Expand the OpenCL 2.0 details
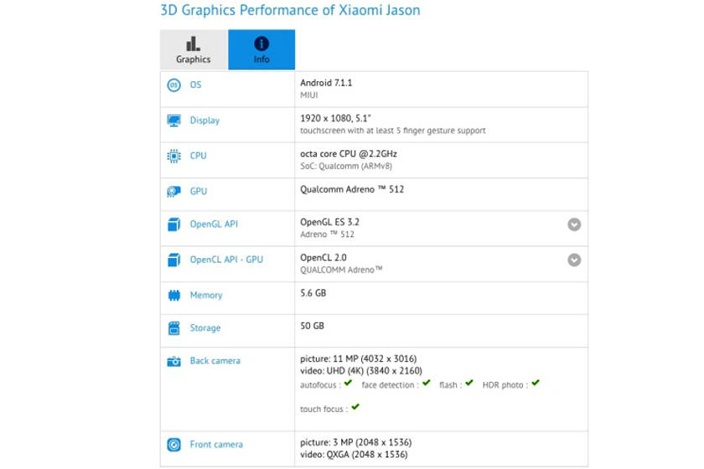The image size is (704, 469). [574, 260]
